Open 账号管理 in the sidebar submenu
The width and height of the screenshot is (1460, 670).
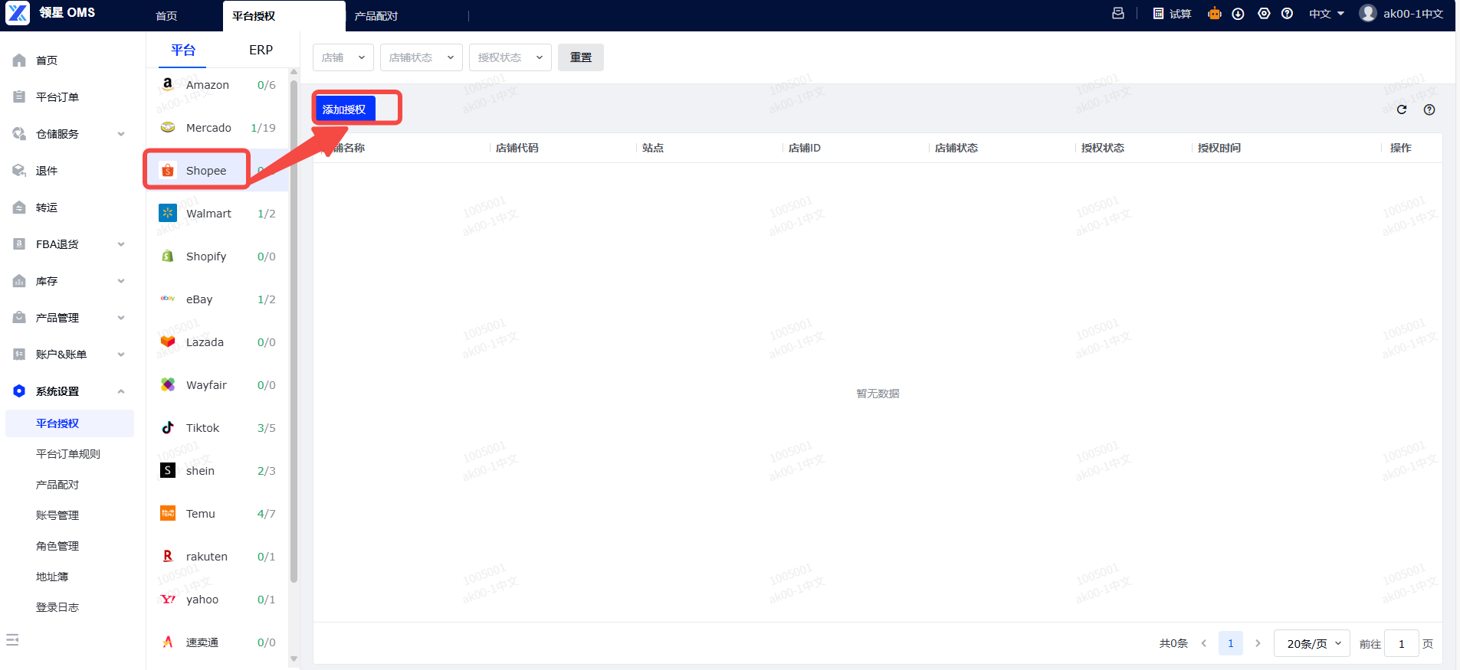[57, 515]
